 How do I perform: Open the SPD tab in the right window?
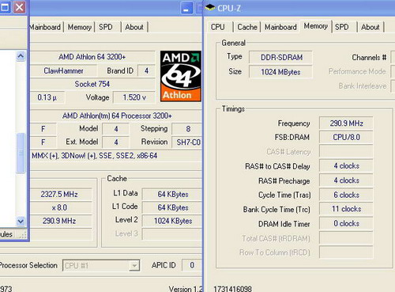point(342,27)
